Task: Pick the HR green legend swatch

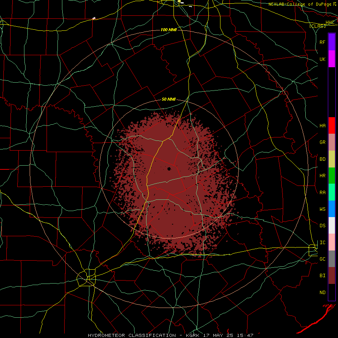Action: click(332, 176)
